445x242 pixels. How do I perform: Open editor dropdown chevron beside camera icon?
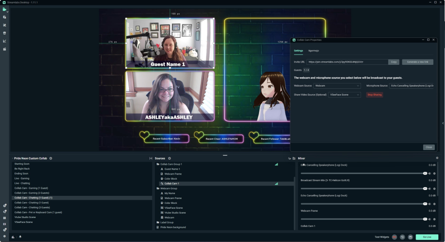click(x=8, y=12)
